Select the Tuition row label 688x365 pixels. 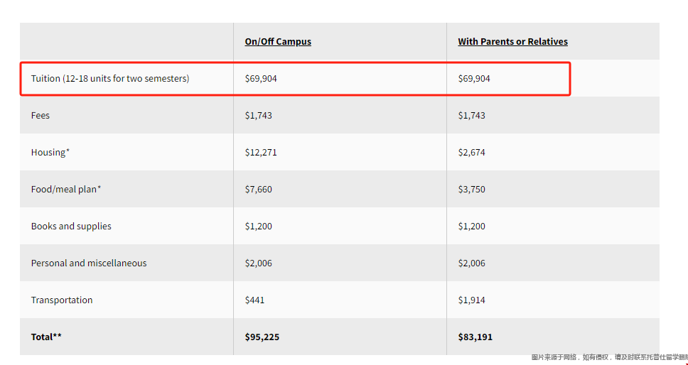coord(110,78)
